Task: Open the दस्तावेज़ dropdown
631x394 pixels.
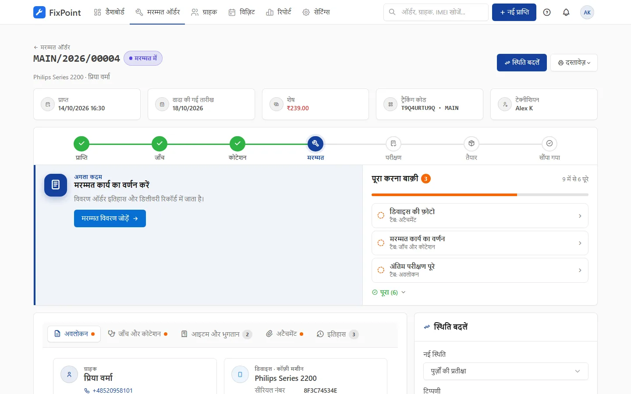Action: point(574,63)
